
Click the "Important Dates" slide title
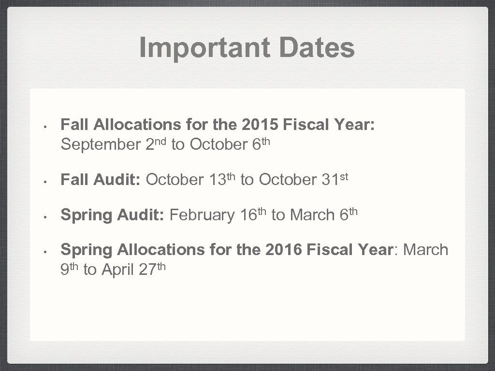pos(247,48)
